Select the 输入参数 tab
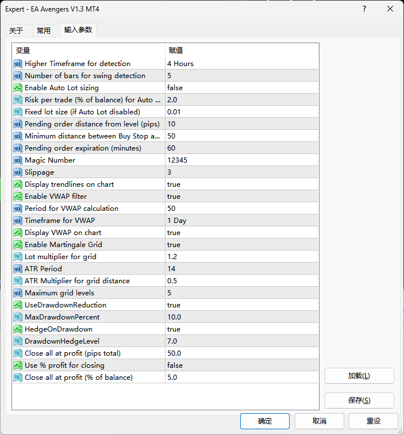 pyautogui.click(x=78, y=30)
